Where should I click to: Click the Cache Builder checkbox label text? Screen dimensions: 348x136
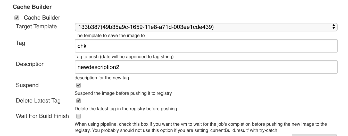point(42,18)
